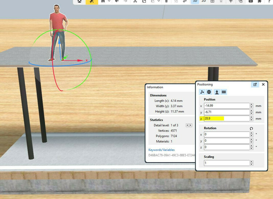Click the link objects chain icon

pyautogui.click(x=185, y=1)
